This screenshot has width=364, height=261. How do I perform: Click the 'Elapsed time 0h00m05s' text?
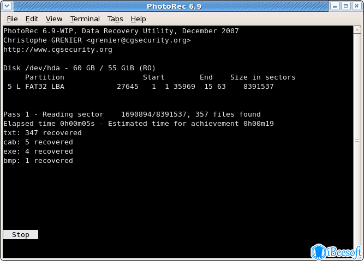pos(49,124)
